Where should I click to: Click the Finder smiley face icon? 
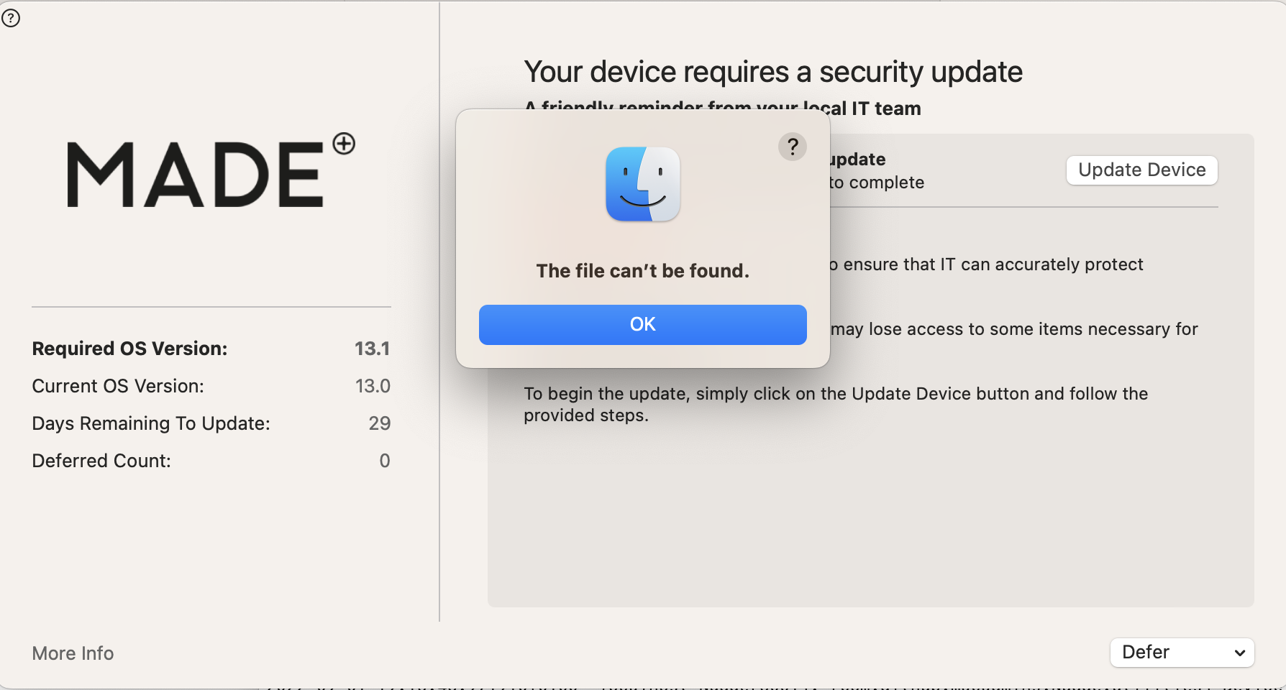coord(642,184)
